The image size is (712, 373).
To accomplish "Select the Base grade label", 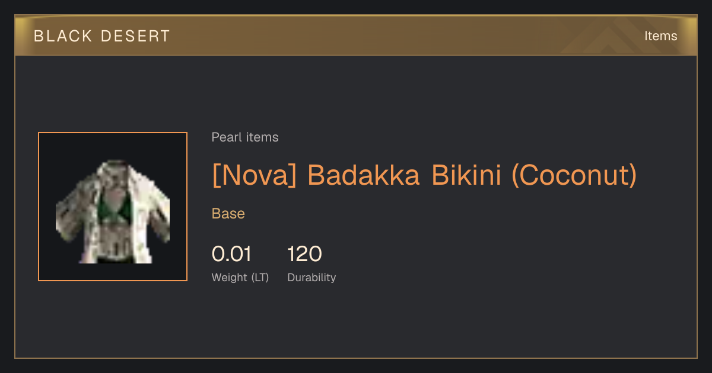I will click(x=228, y=214).
